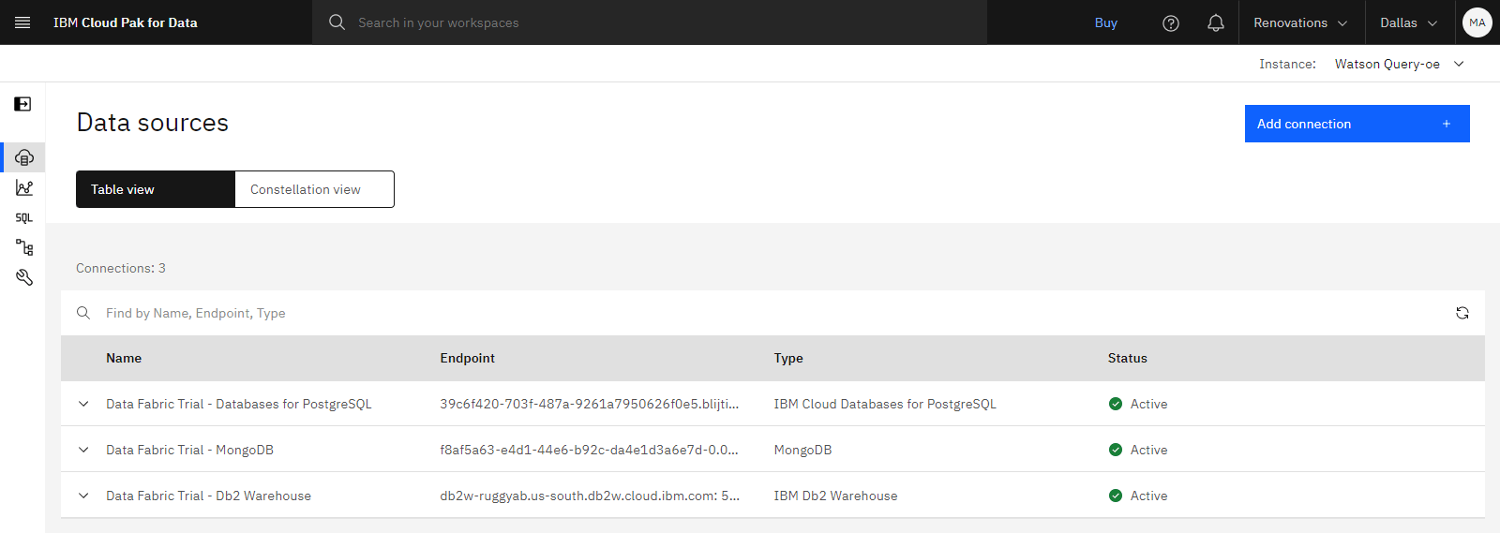Click 'Data Fabric Trial - Databases for PostgreSQL' name

pyautogui.click(x=239, y=404)
